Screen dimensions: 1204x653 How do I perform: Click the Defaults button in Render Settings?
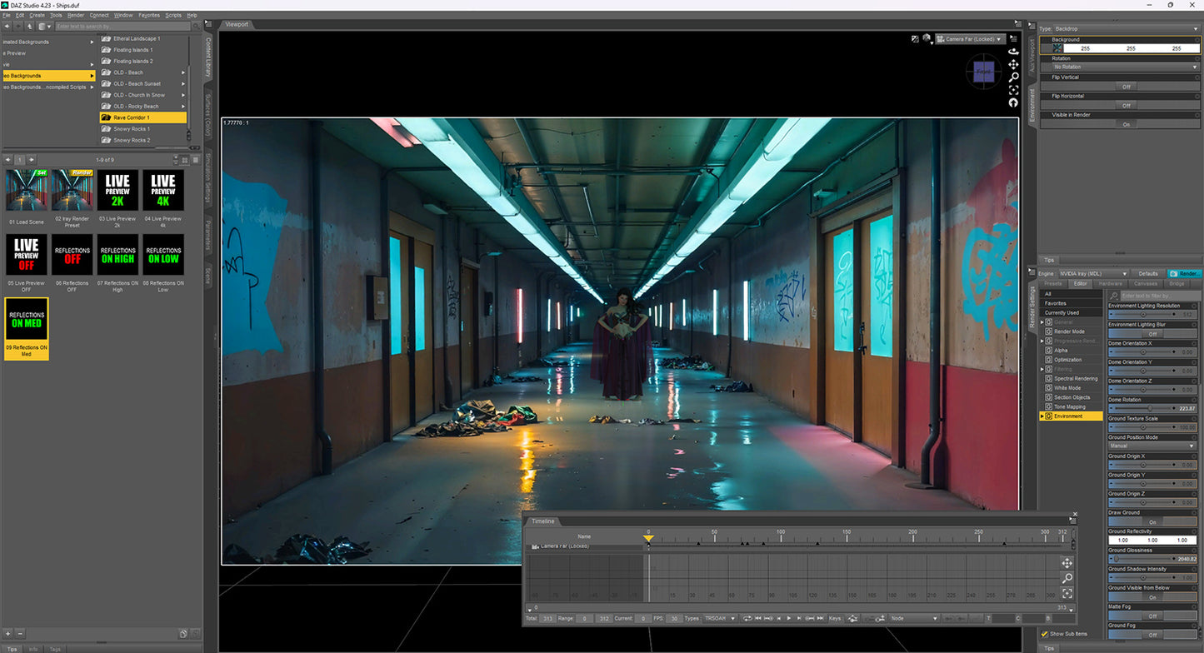coord(1148,273)
